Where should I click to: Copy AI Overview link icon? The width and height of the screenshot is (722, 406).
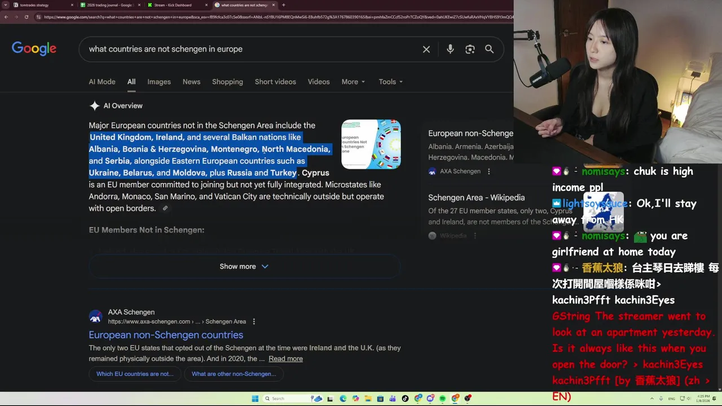(x=165, y=208)
